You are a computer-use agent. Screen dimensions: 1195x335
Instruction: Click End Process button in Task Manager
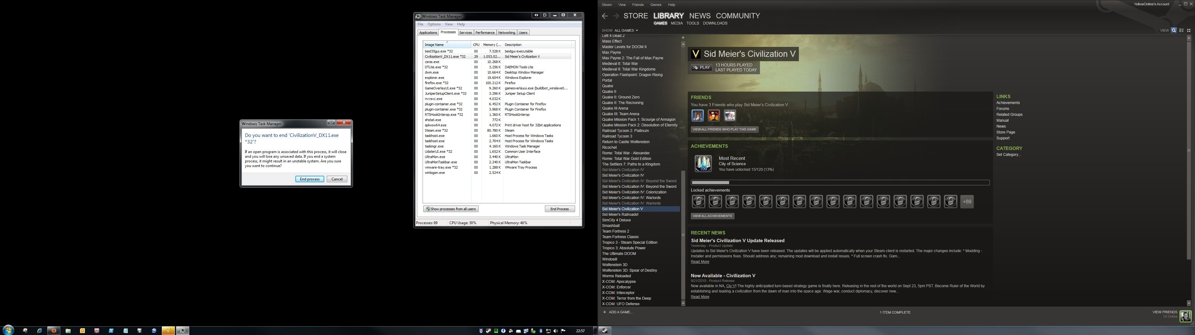(x=560, y=209)
